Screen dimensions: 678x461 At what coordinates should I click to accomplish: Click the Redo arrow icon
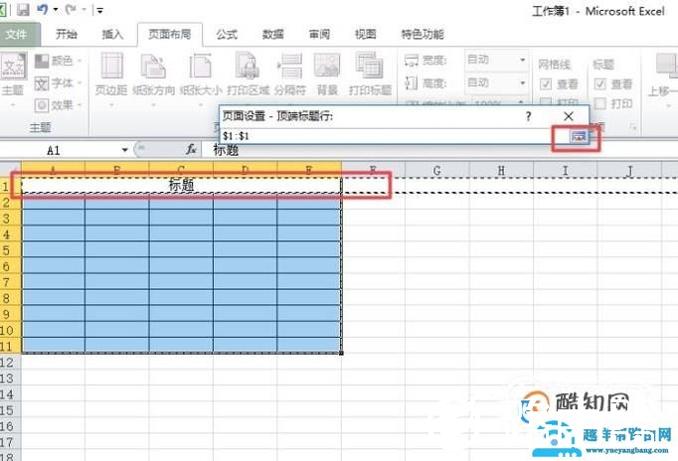click(71, 9)
